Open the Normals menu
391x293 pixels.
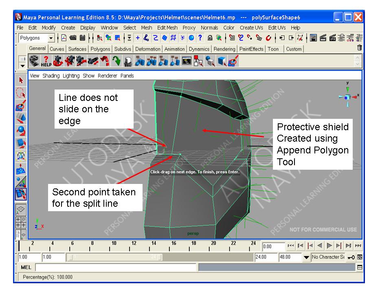pos(209,28)
